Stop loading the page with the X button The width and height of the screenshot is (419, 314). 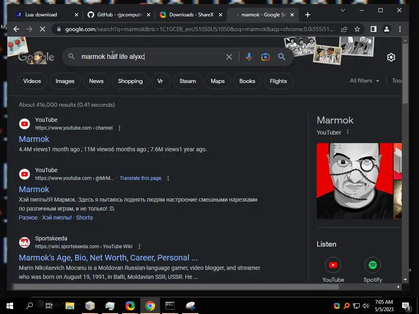(43, 29)
